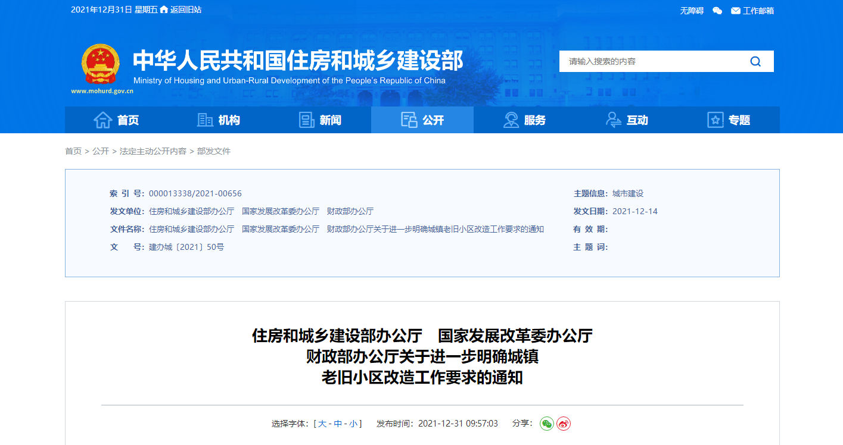The height and width of the screenshot is (445, 843).
Task: Click the www.mohurd.gov.cn text under the emblem
Action: [x=102, y=91]
